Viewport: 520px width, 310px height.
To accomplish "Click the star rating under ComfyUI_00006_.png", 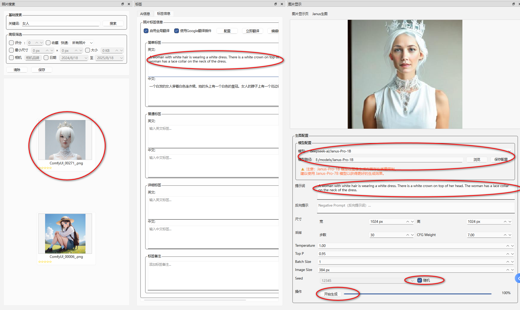I will pos(45,262).
